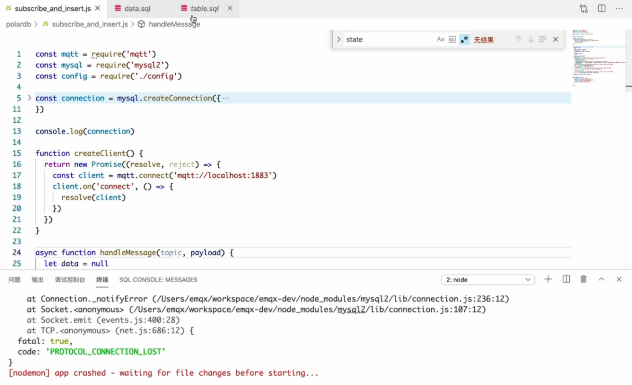This screenshot has height=385, width=632.
Task: Open the 问题 panel tab
Action: 14,280
